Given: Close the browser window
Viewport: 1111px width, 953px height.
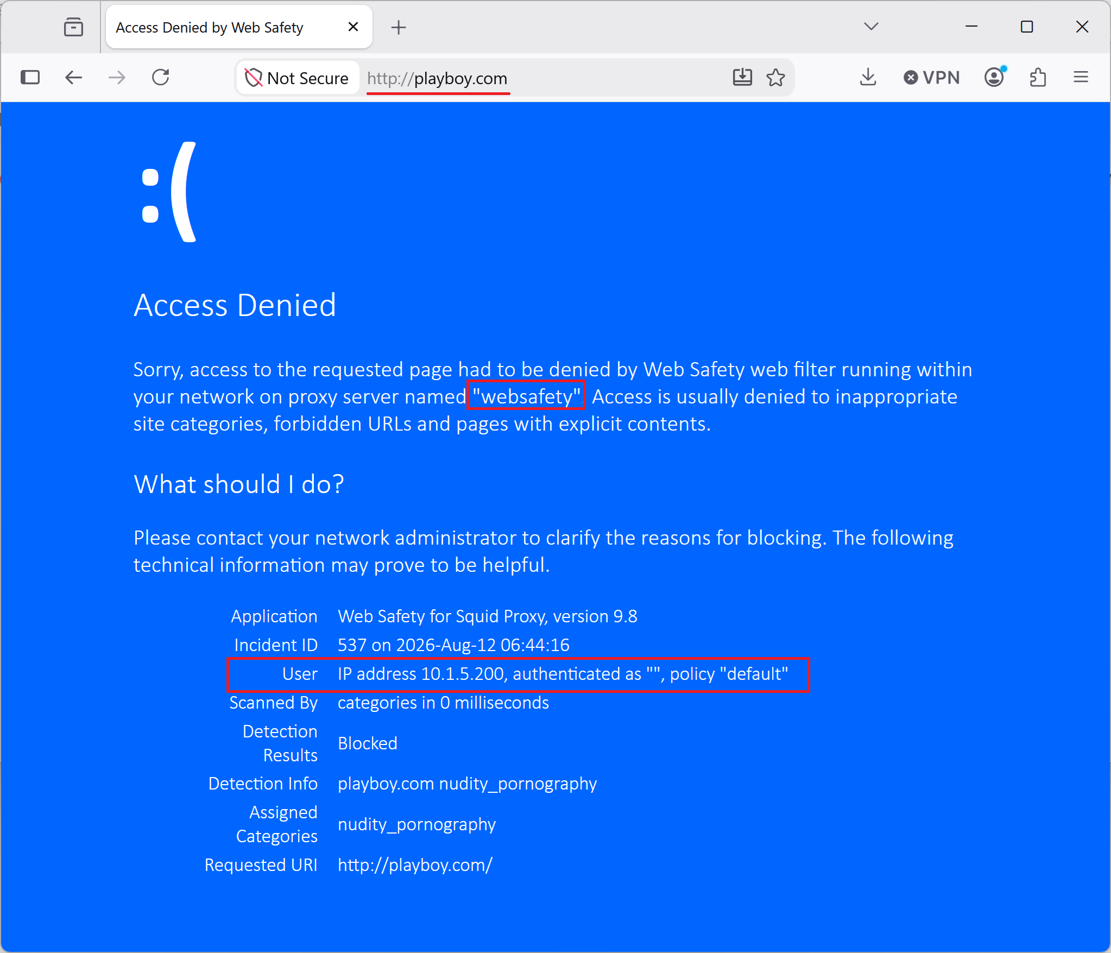Looking at the screenshot, I should 1082,27.
